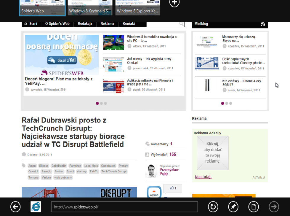Screen dimensions: 290x216
Task: Select the Pressly tag
Action: tap(123, 166)
